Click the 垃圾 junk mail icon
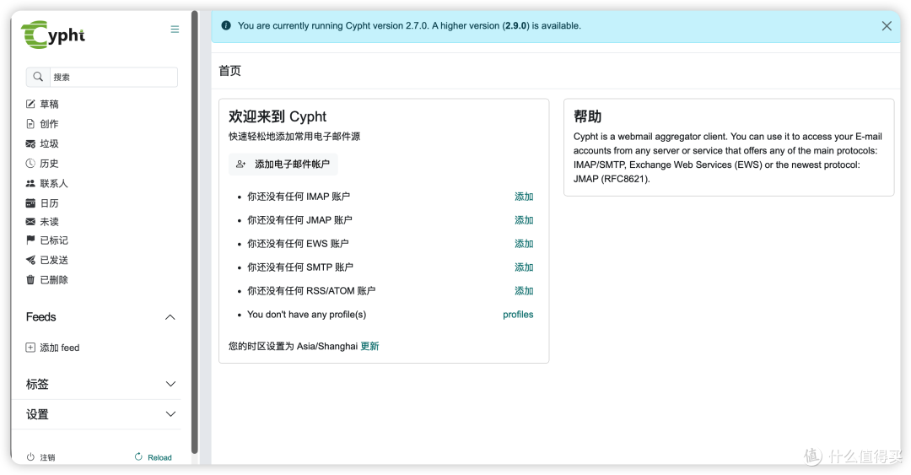 click(30, 143)
